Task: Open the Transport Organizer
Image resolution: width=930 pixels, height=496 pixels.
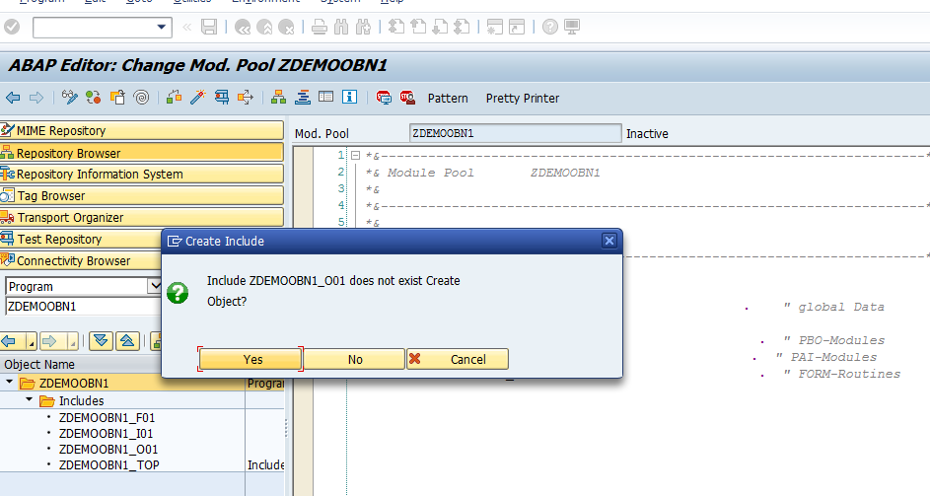Action: [x=142, y=217]
